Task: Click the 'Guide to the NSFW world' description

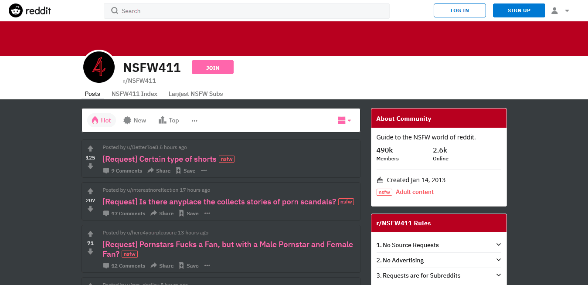Action: [426, 137]
